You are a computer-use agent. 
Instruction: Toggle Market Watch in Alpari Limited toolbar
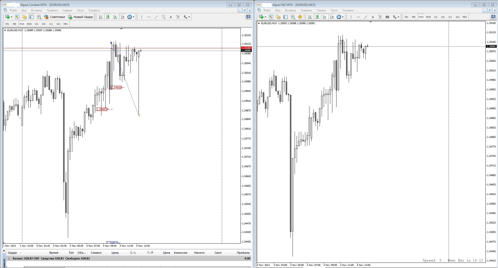[17, 17]
